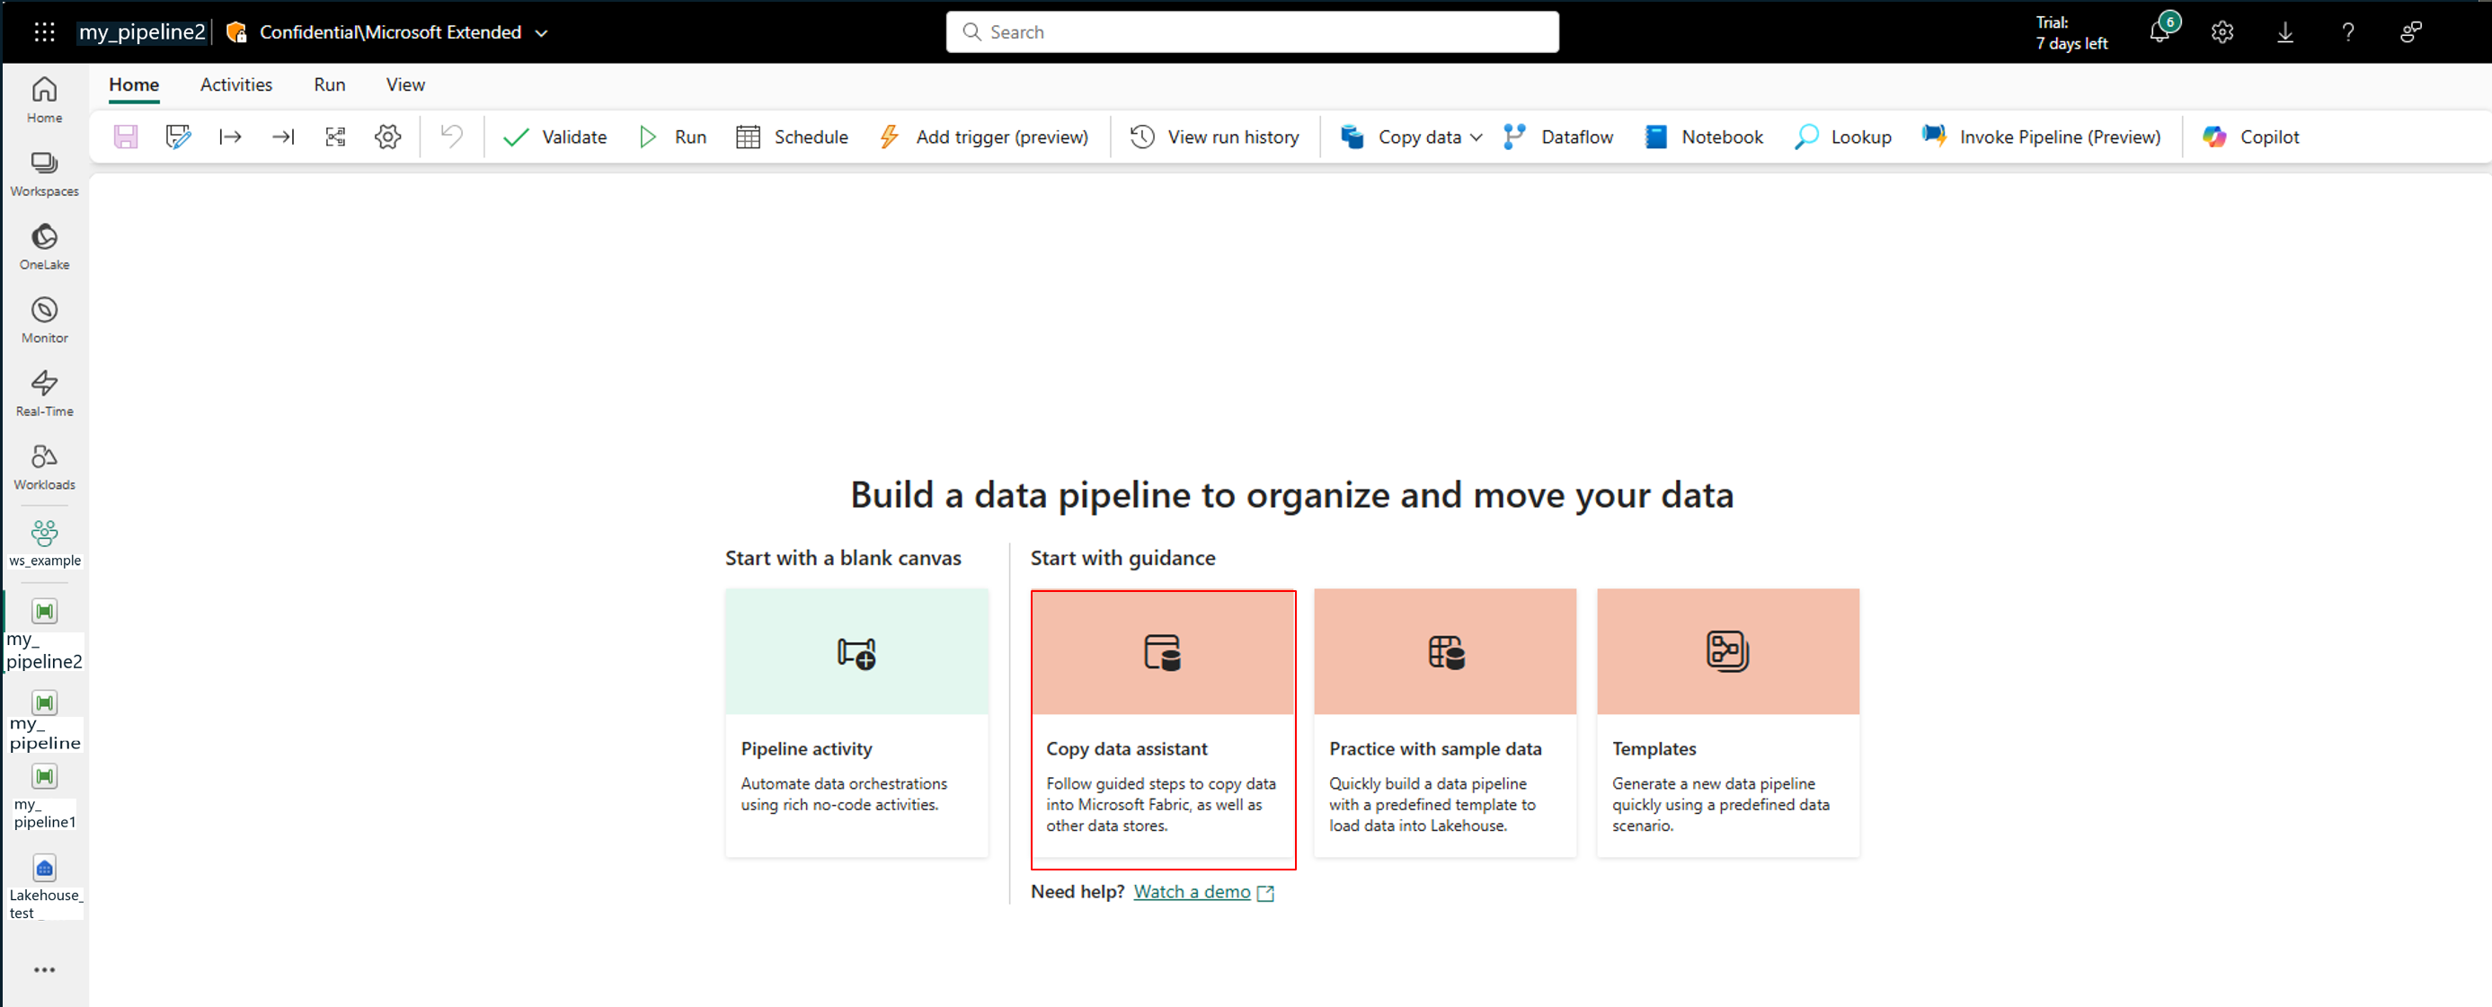Open the OneLake sidebar icon

(x=45, y=246)
